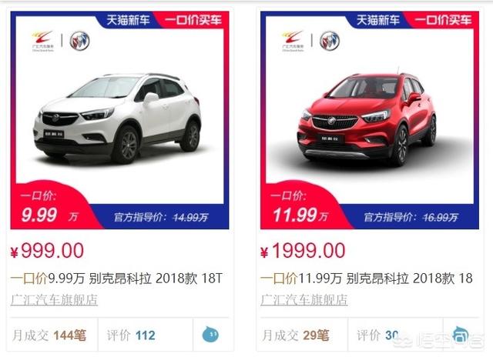The height and width of the screenshot is (357, 493).
Task: Click the ¥1999.00 price
Action: pos(303,251)
